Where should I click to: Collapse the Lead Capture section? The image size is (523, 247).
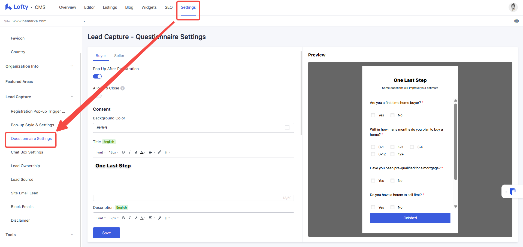(72, 97)
